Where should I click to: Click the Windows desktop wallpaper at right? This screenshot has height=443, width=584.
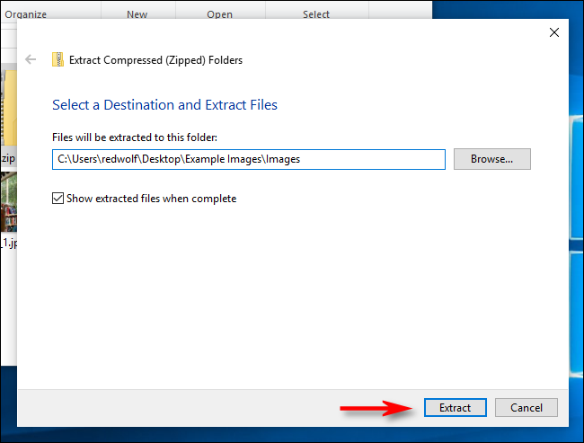pyautogui.click(x=577, y=225)
